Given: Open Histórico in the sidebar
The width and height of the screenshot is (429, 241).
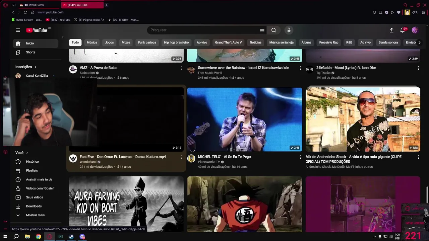Looking at the screenshot, I should tap(35, 162).
